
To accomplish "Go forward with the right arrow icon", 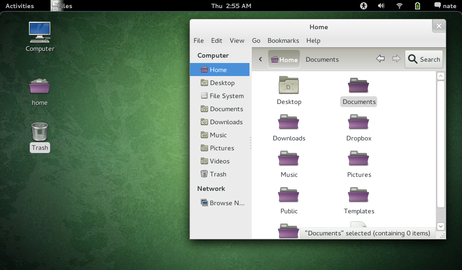I will click(x=396, y=59).
